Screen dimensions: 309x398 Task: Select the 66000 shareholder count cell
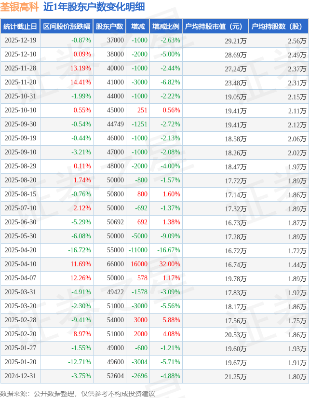pyautogui.click(x=115, y=264)
